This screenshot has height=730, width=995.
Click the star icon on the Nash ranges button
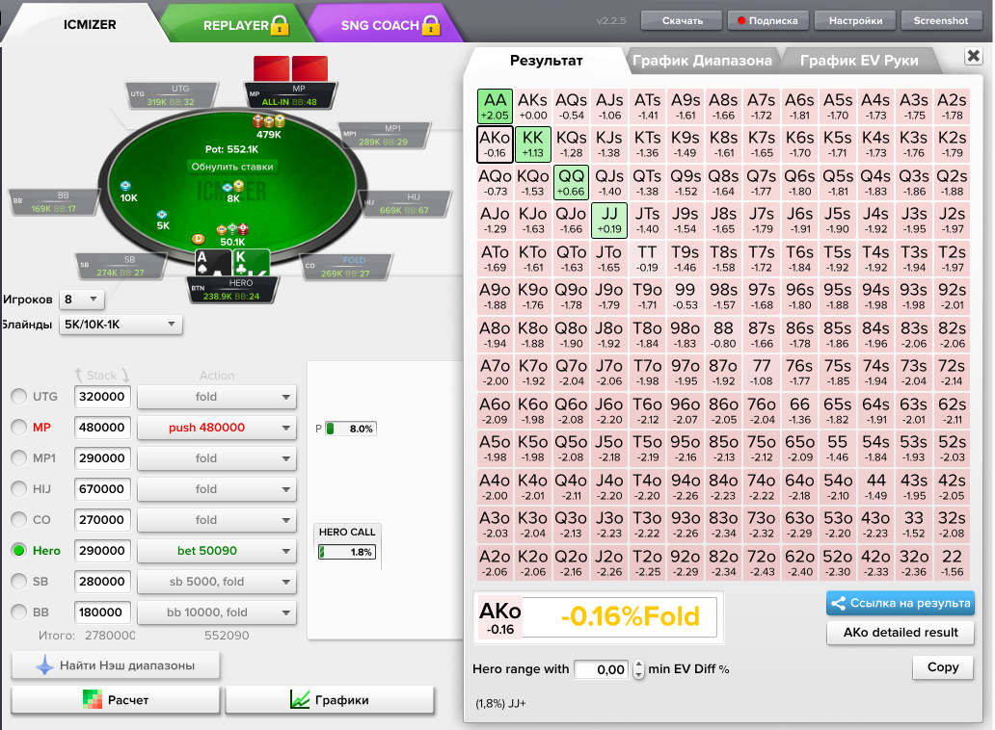[x=44, y=665]
